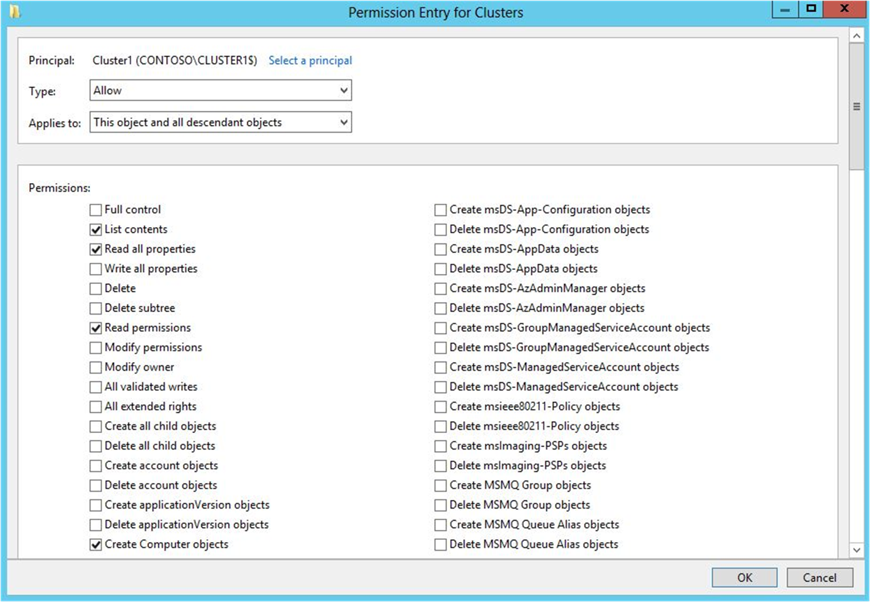Screen dimensions: 870x602
Task: Enable Create msDS-AppData objects permission
Action: click(440, 249)
